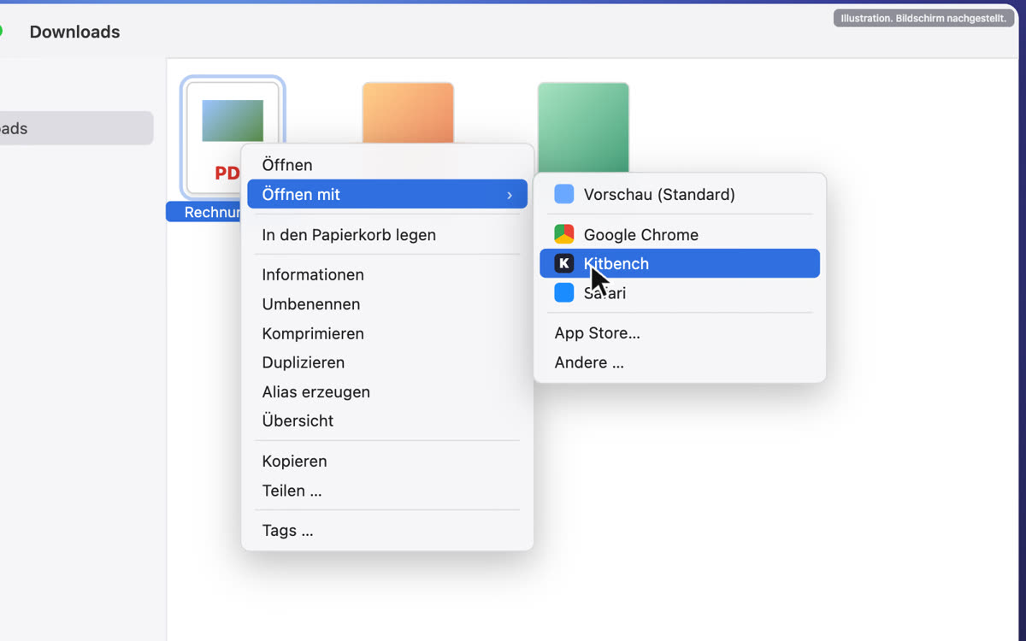This screenshot has height=641, width=1026.
Task: Select the Downloads sidebar item
Action: click(75, 128)
